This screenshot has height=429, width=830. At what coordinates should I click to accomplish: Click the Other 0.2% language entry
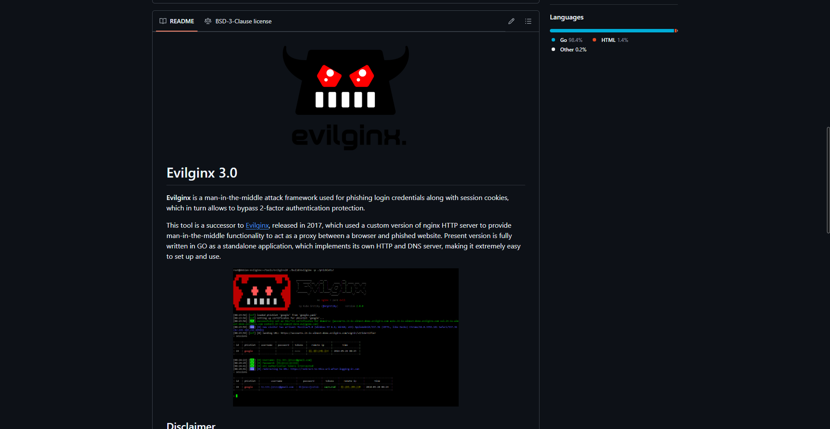coord(569,50)
